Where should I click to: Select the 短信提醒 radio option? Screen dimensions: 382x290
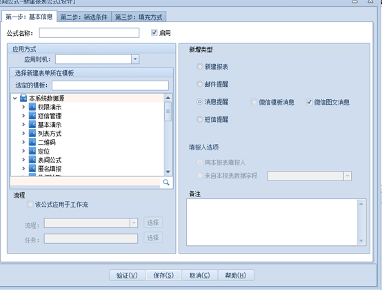tap(199, 119)
